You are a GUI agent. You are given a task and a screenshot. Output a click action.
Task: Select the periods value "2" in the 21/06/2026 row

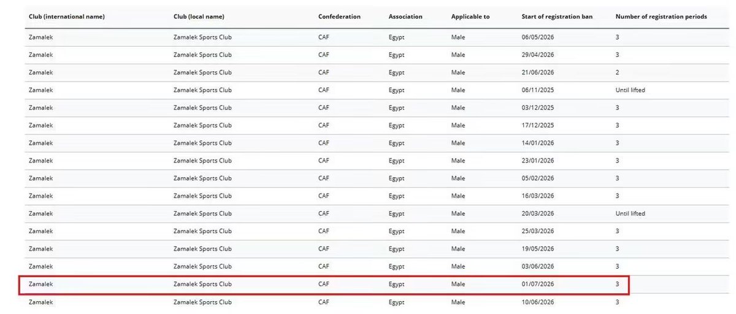(x=618, y=72)
